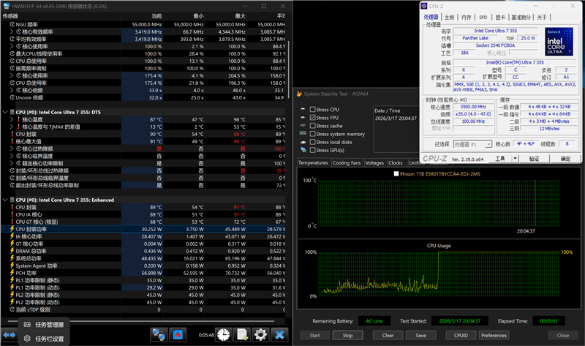Click the red flame icon in HWiNFO toolbar
The height and width of the screenshot is (346, 585).
point(176,334)
